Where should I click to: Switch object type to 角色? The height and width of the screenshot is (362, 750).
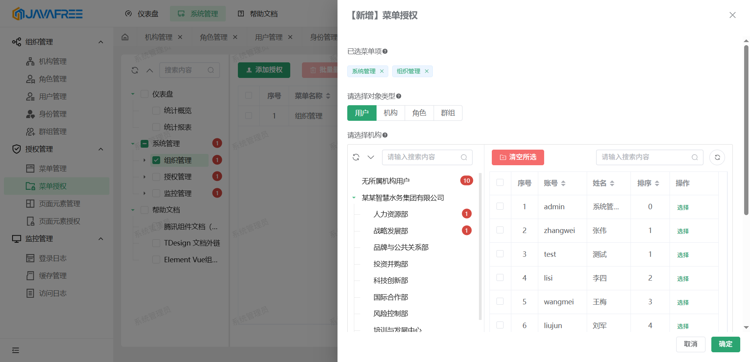[x=419, y=113]
